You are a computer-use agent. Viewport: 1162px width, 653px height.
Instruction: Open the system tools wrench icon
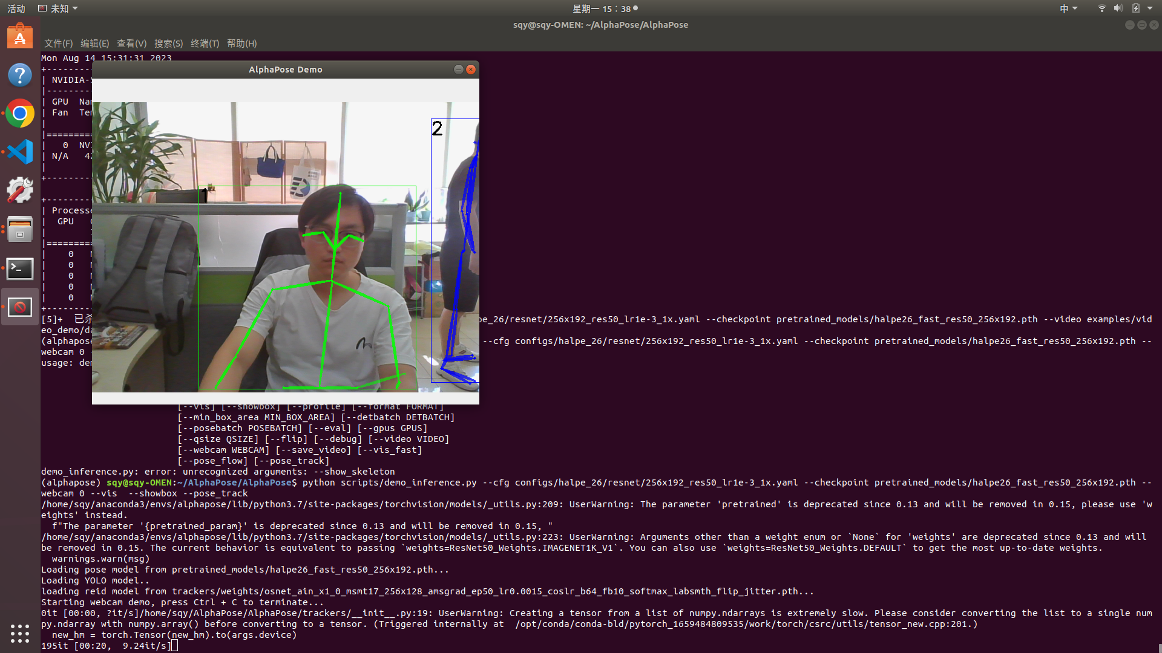[x=20, y=190]
